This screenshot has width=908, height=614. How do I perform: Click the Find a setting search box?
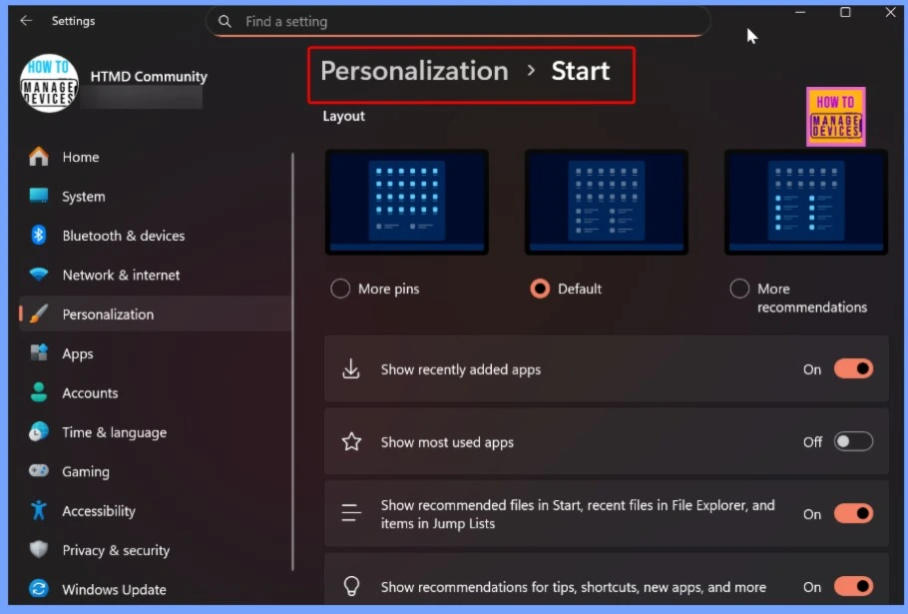[x=459, y=21]
